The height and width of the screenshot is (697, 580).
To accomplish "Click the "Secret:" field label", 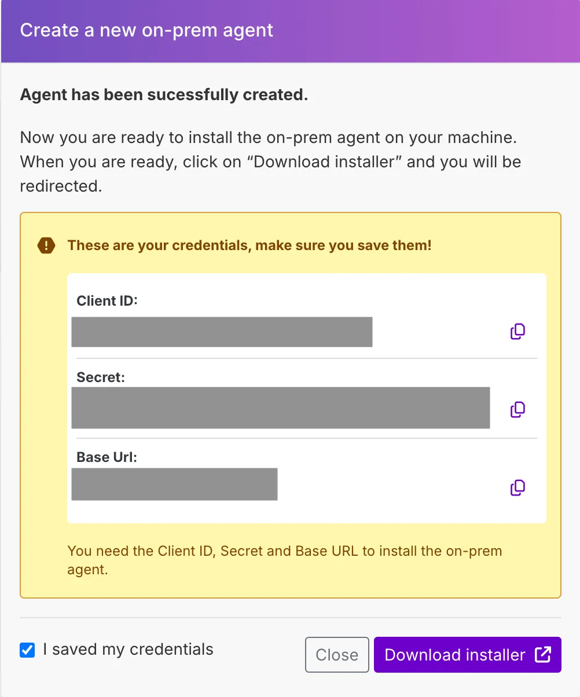I will pos(101,377).
